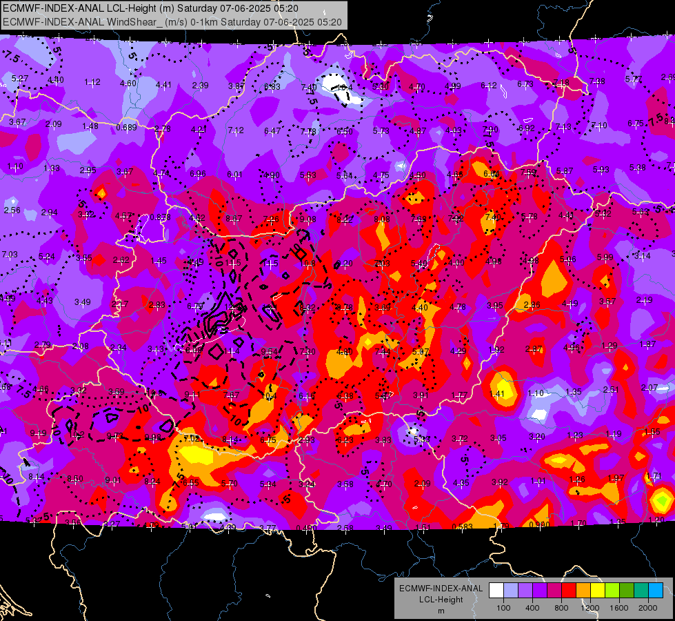The height and width of the screenshot is (621, 675).
Task: Select the medium purple legend swatch
Action: [525, 591]
